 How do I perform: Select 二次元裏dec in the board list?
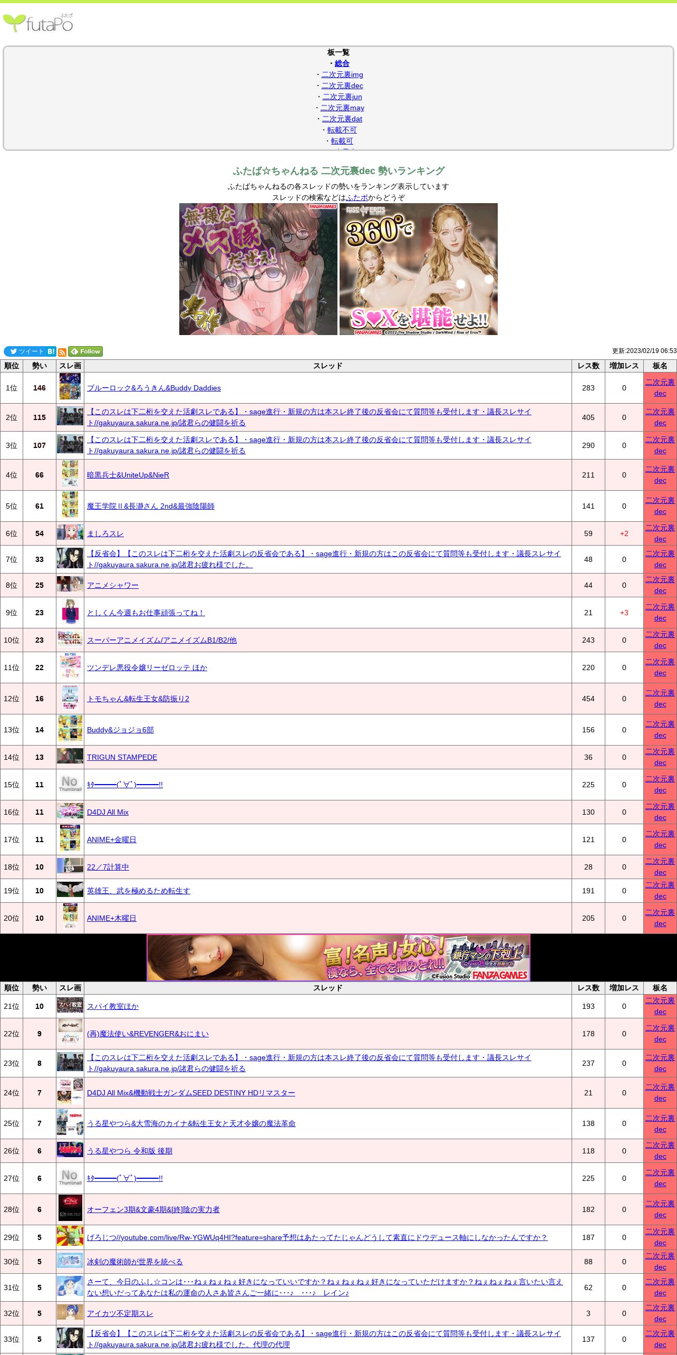tap(342, 85)
